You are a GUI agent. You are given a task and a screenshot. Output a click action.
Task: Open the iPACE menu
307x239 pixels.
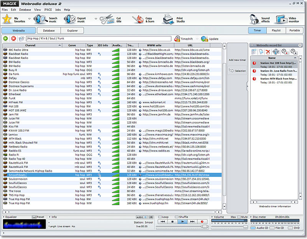click(x=48, y=10)
